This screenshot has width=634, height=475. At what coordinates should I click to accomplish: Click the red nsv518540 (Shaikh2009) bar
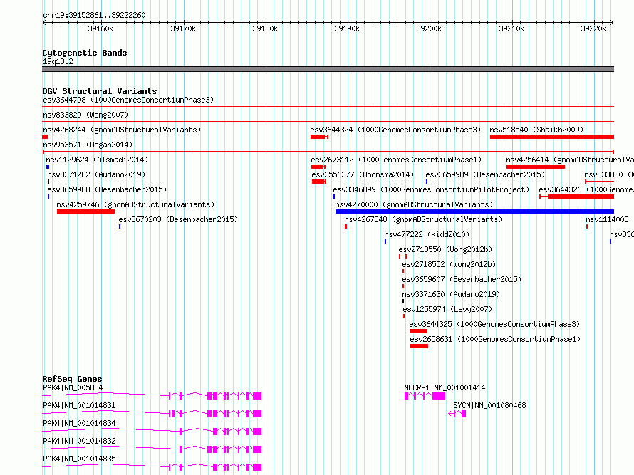[x=552, y=137]
